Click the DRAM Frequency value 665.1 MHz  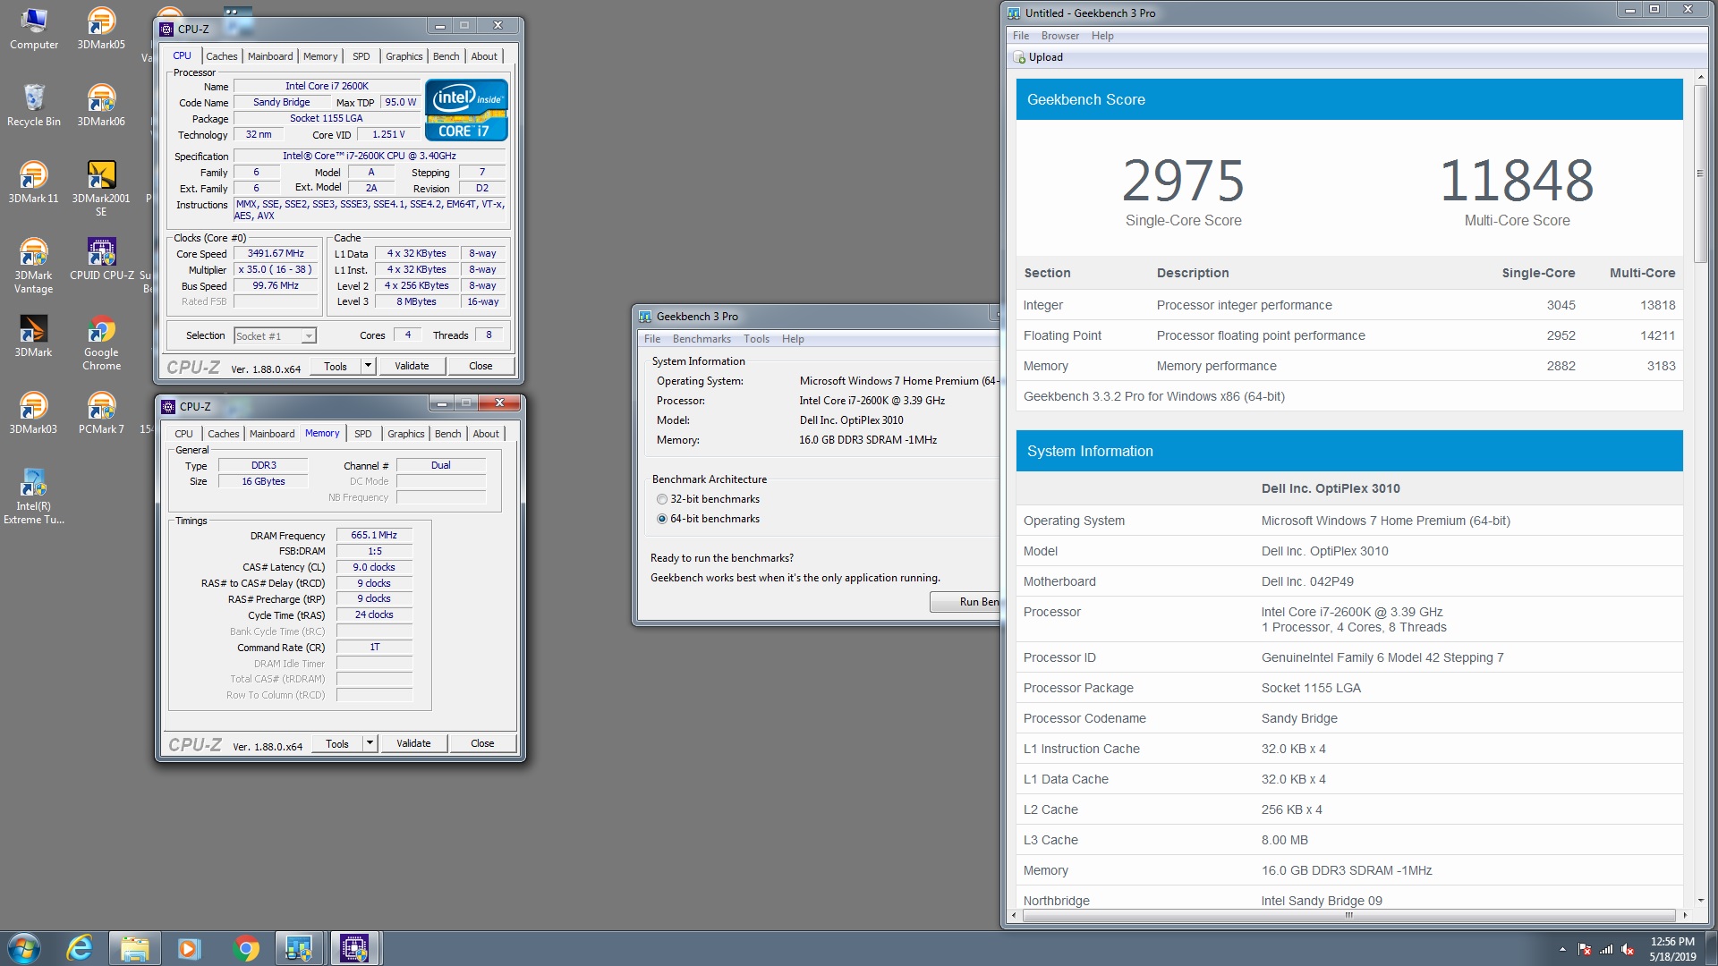(374, 536)
